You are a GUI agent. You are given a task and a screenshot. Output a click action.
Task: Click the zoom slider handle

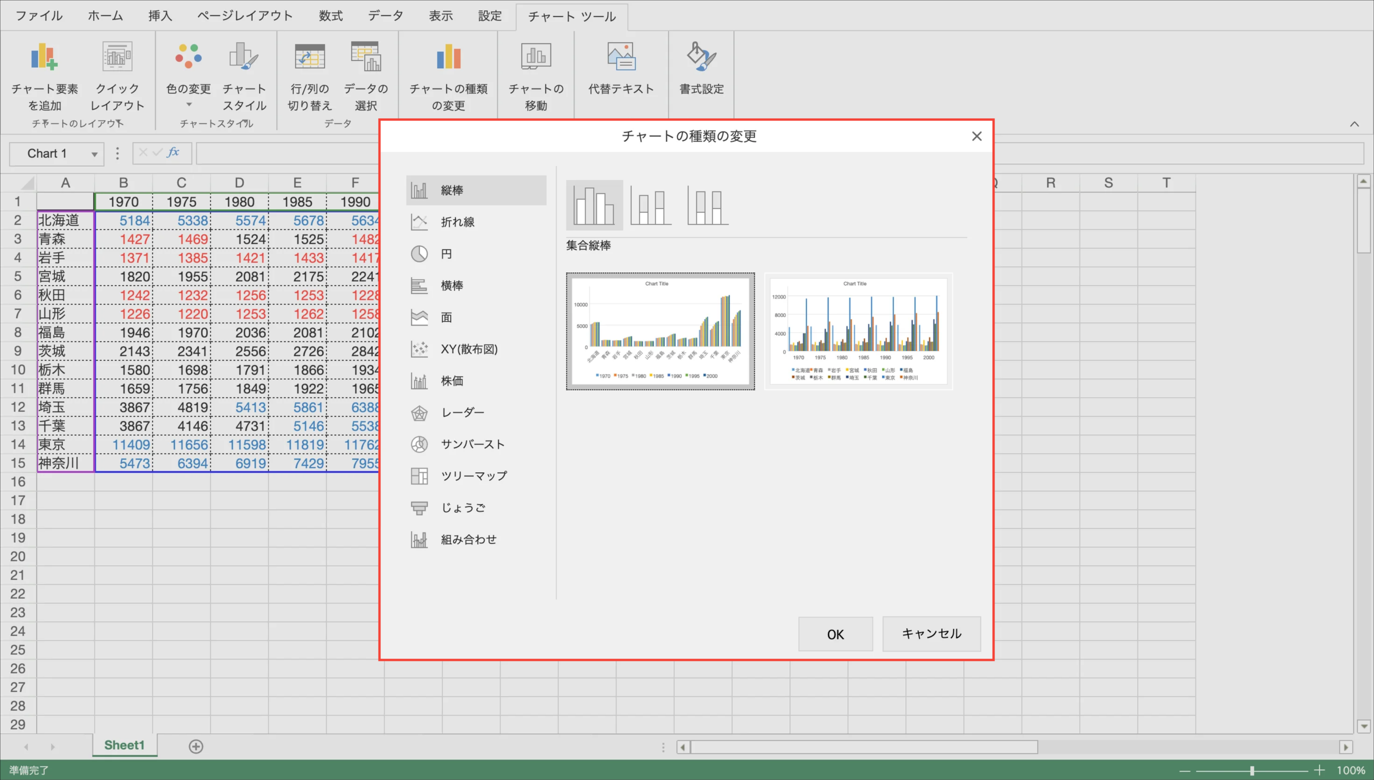click(1252, 770)
